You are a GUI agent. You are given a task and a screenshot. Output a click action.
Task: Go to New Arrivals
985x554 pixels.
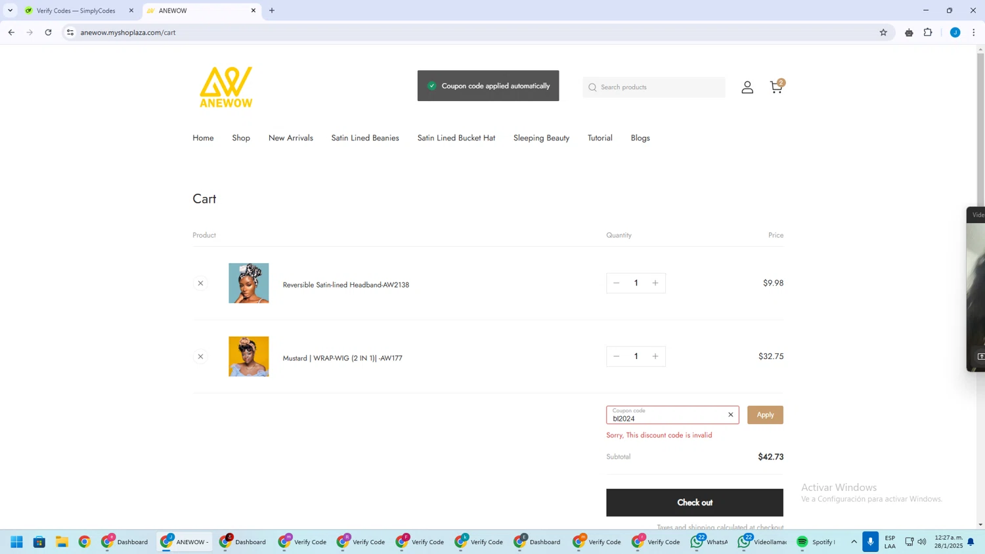[x=291, y=138]
